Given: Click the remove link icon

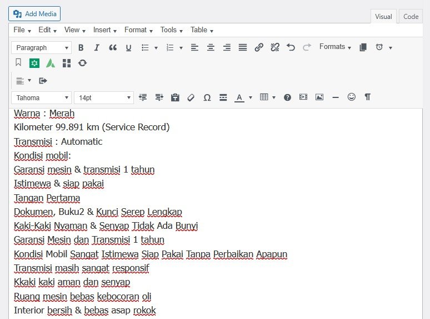Looking at the screenshot, I should pos(274,48).
